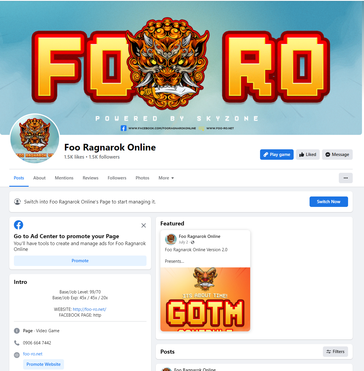Viewport: 364px width, 371px height.
Task: Click the foo-ro.net link beside globe icon
Action: (x=33, y=354)
